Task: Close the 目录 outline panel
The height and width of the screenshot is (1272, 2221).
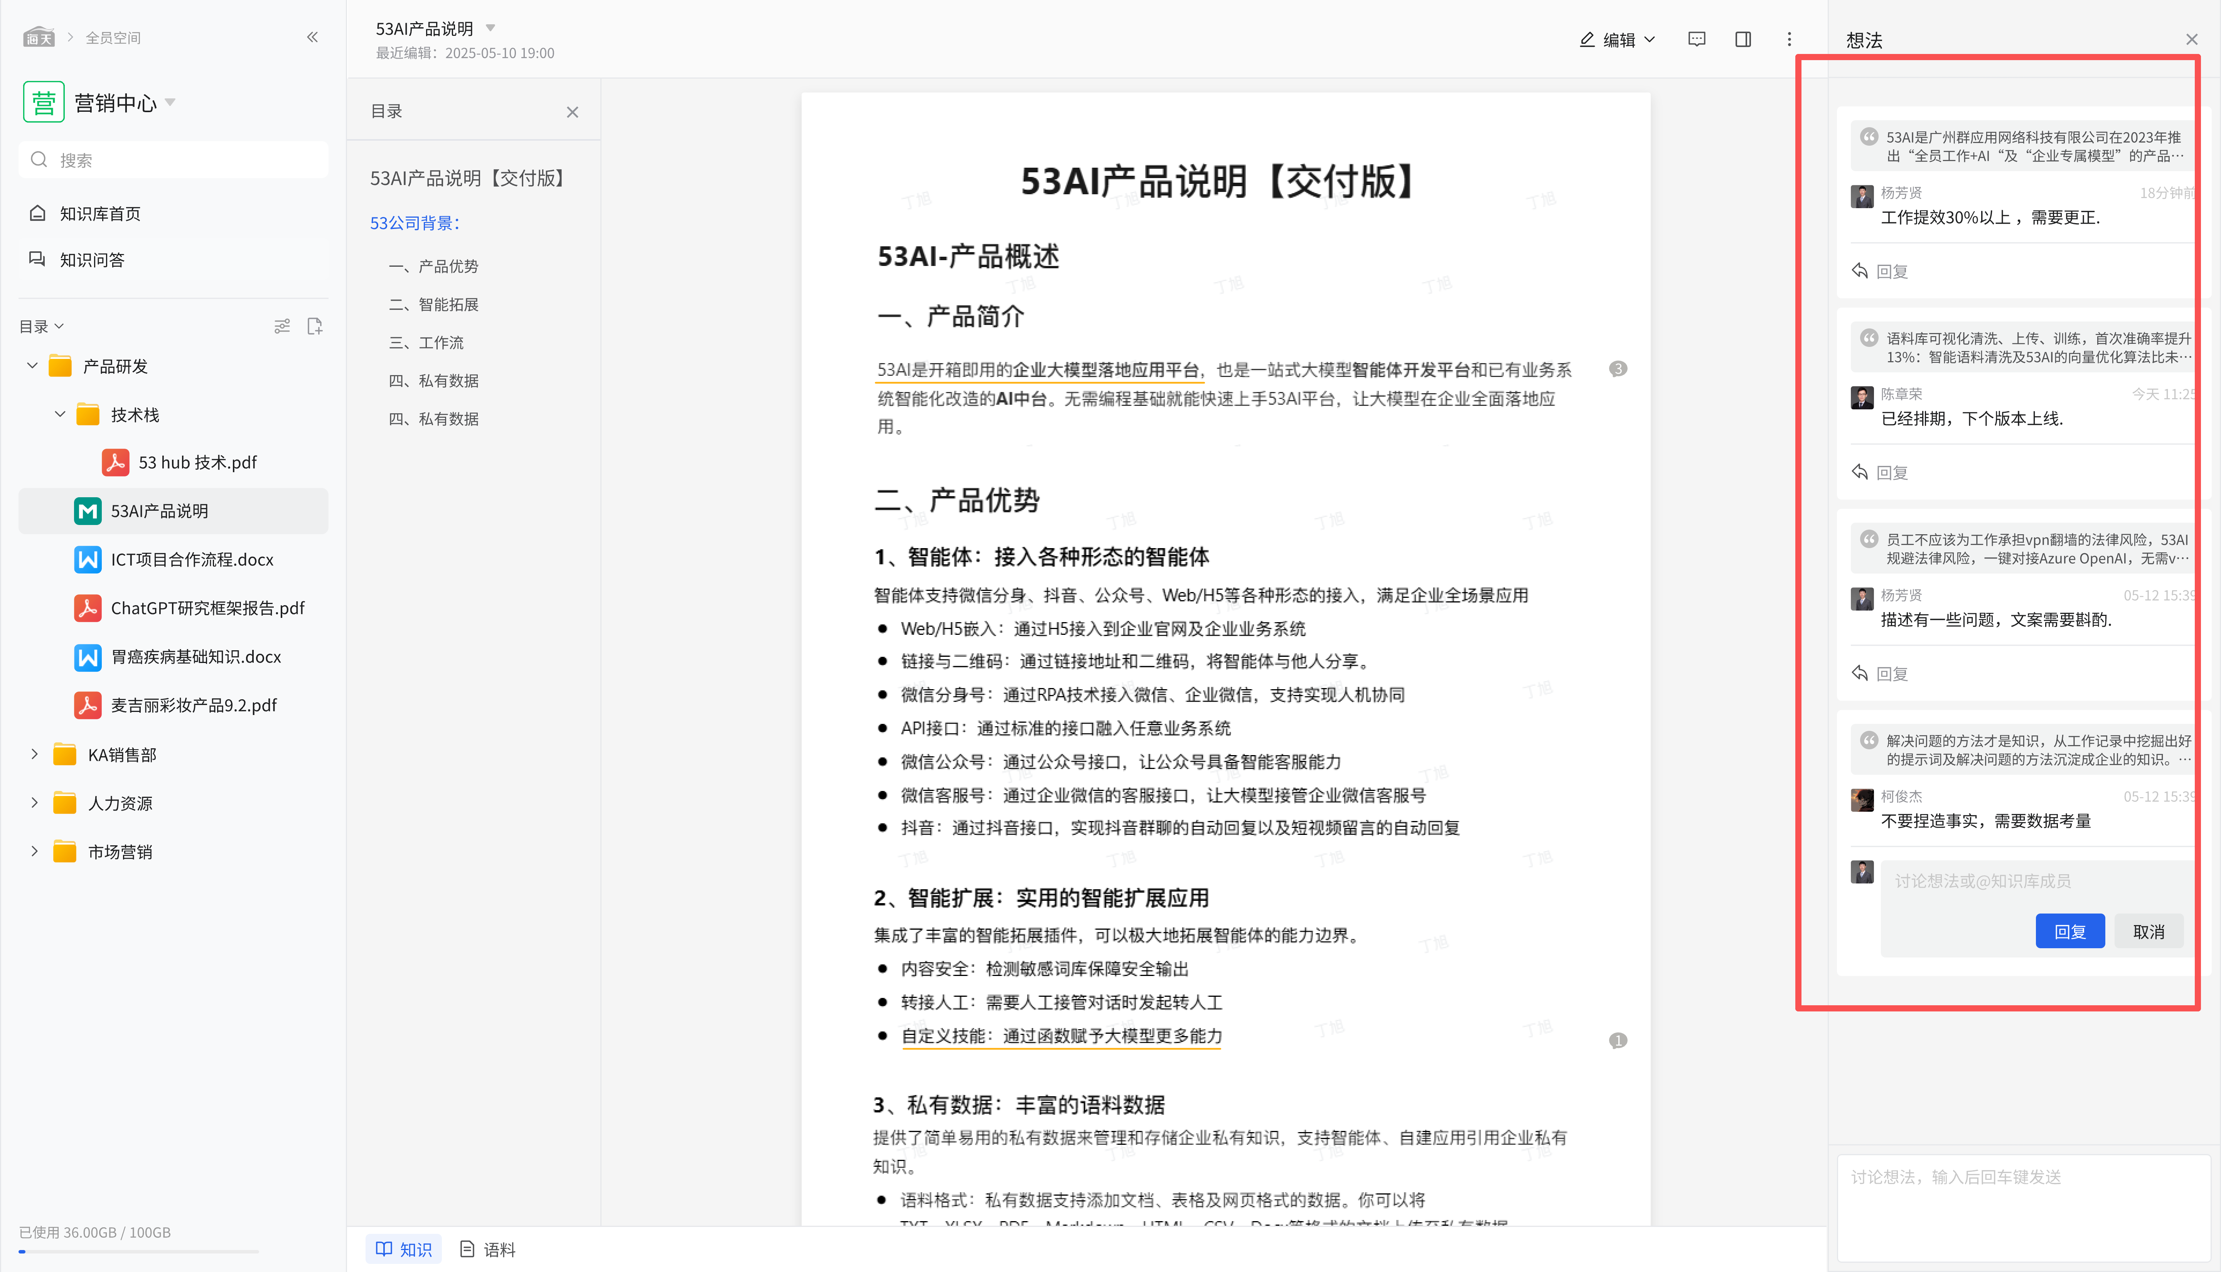Action: coord(572,112)
